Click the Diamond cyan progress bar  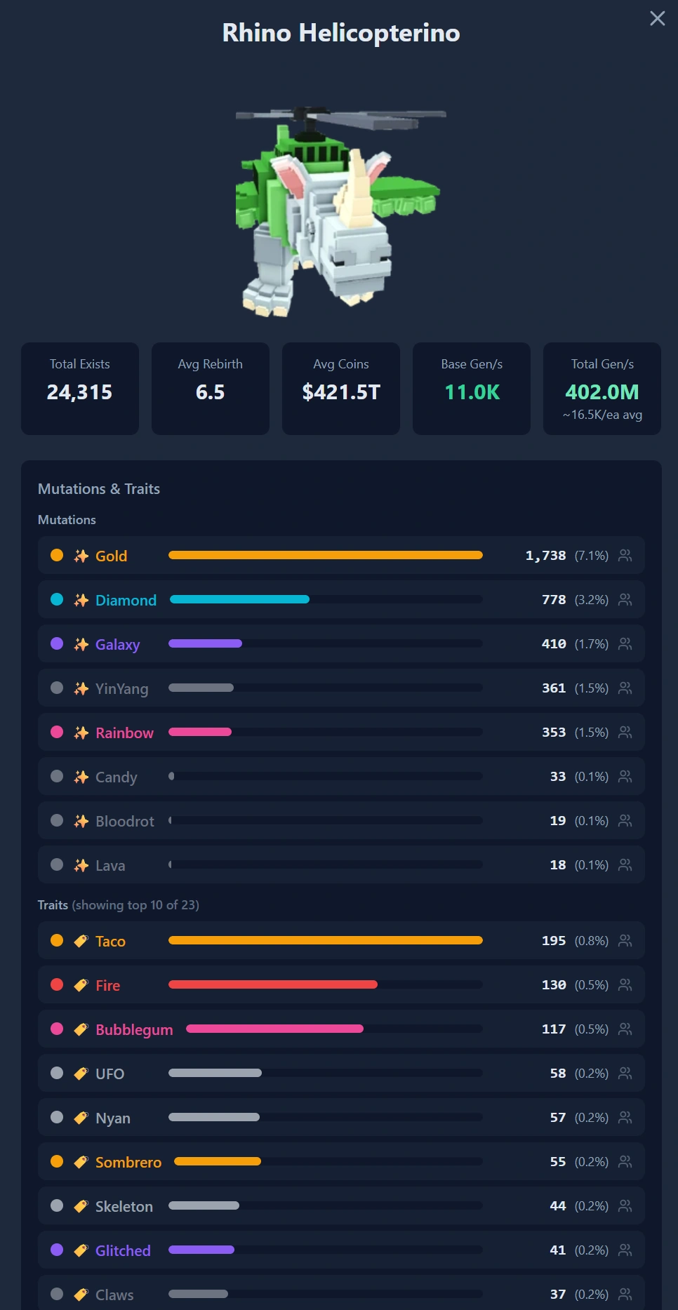pyautogui.click(x=239, y=599)
